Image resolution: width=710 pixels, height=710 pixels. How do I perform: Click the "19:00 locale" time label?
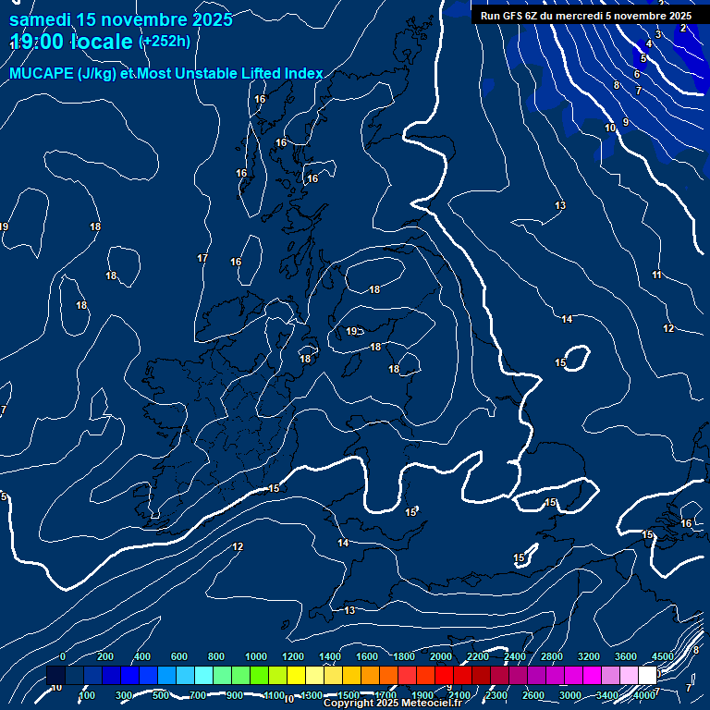[70, 42]
